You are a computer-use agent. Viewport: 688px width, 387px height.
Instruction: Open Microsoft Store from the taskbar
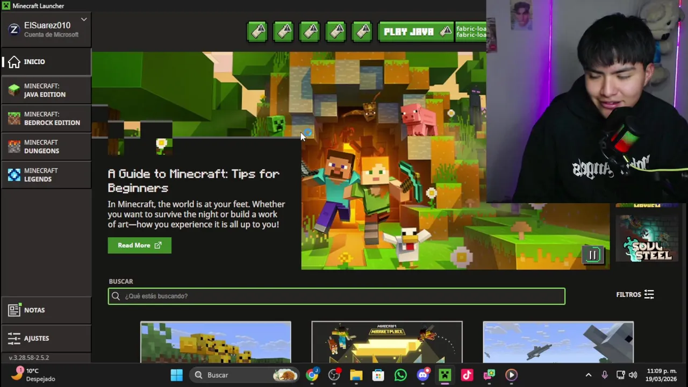tap(378, 375)
